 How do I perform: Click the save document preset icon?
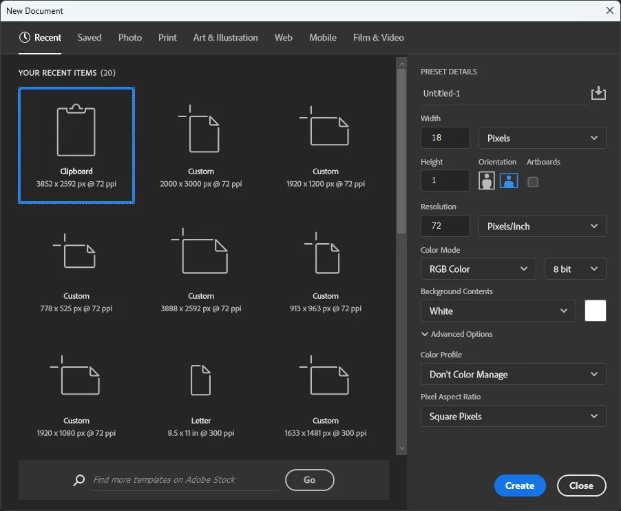(598, 93)
